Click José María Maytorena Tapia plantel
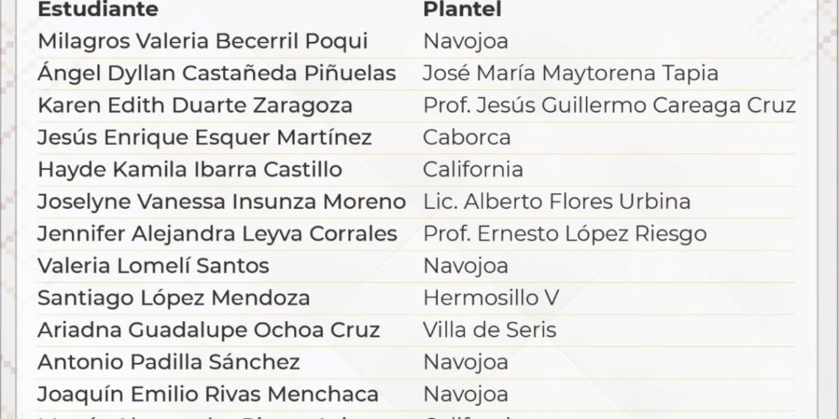Screen dimensions: 839x419 click(570, 74)
